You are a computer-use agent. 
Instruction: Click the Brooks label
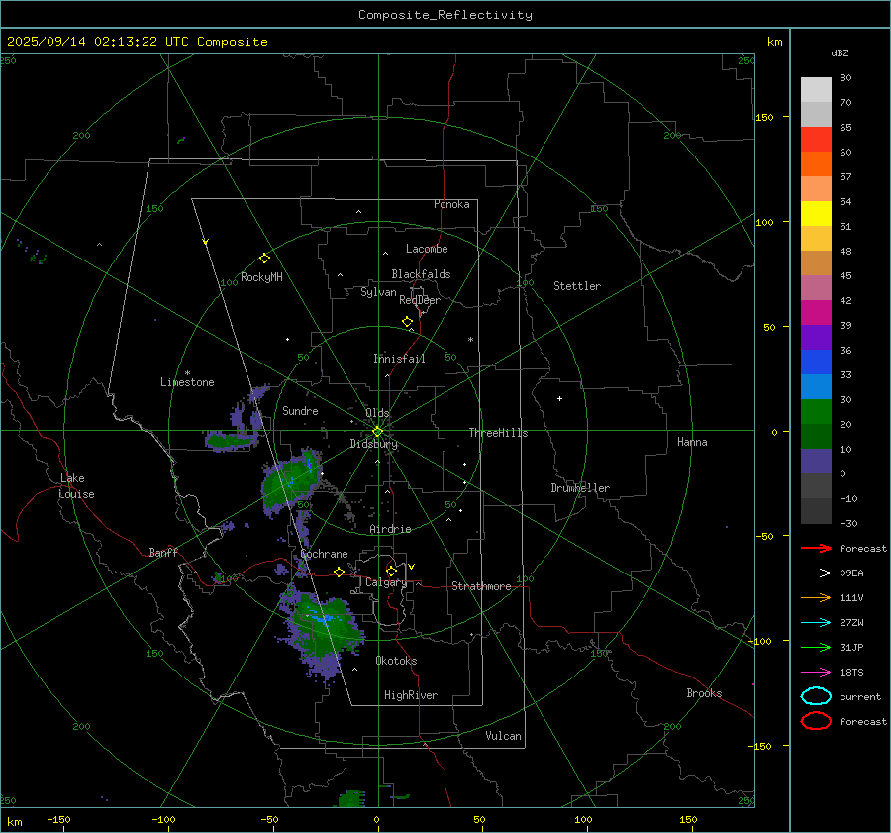tap(704, 693)
